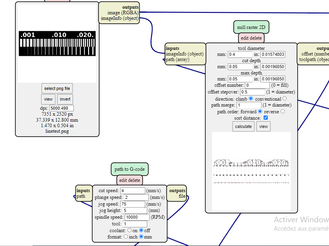Screen dimensions: 329x246
Task: Turn coolant on radio button
Action: [129, 230]
